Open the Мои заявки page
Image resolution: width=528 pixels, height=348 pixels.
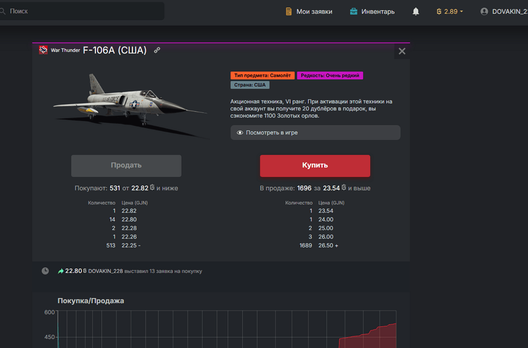[x=314, y=12]
